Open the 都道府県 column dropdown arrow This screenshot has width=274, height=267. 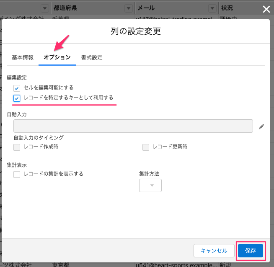(129, 8)
